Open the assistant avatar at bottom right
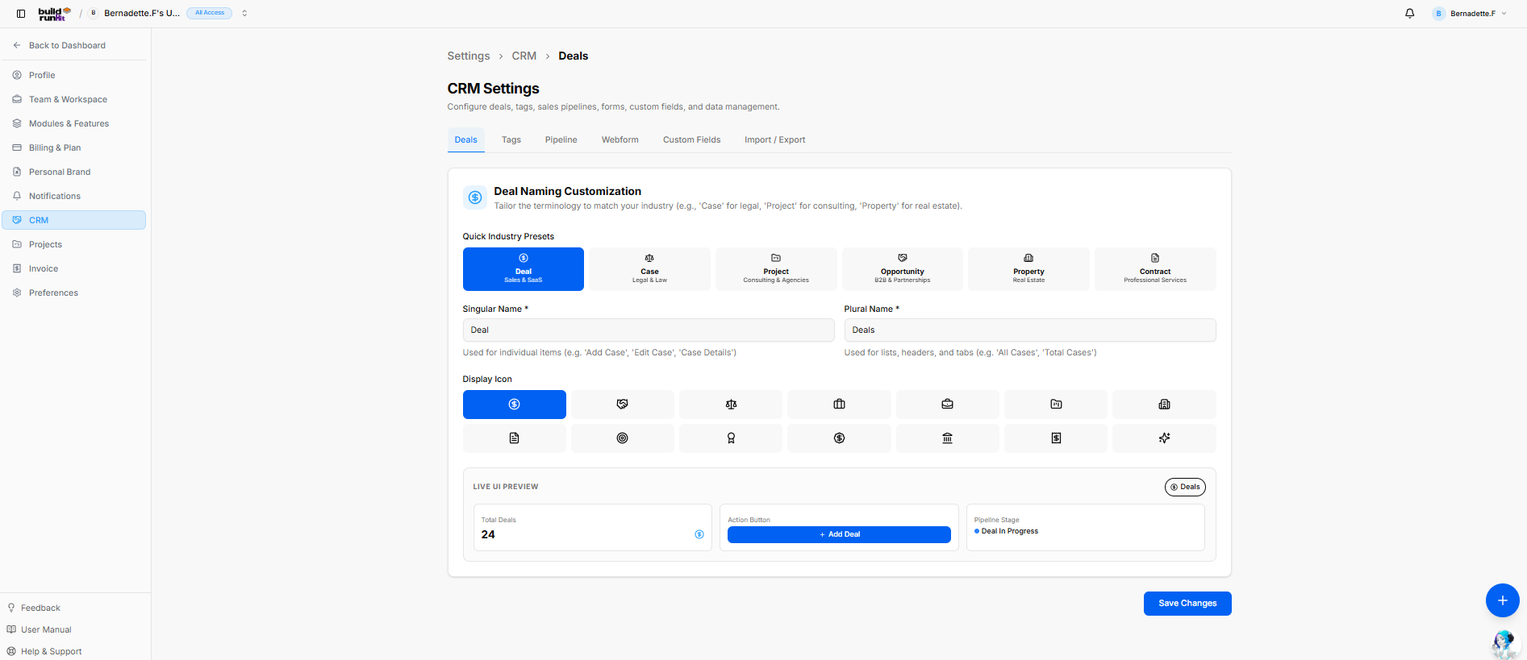Viewport: 1527px width, 660px height. tap(1504, 644)
